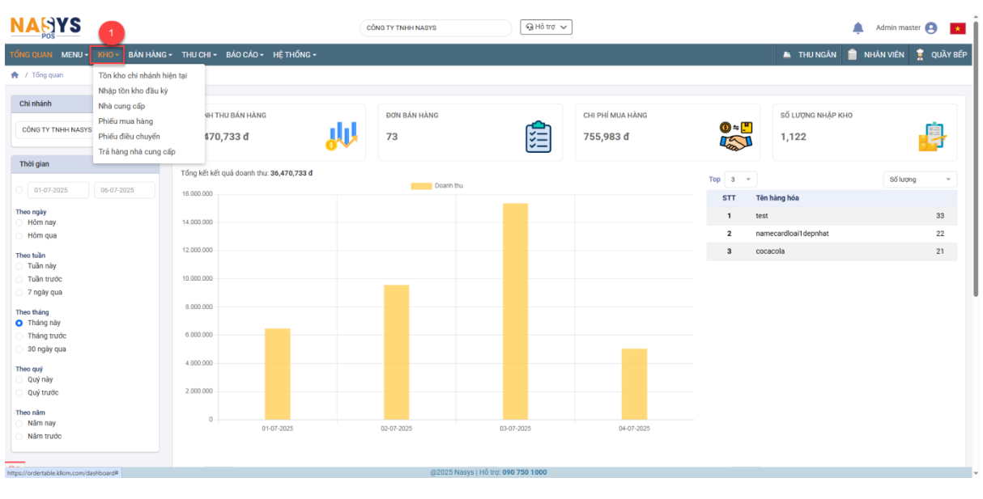Toggle the Doanh thu legend color swatch

tap(421, 186)
